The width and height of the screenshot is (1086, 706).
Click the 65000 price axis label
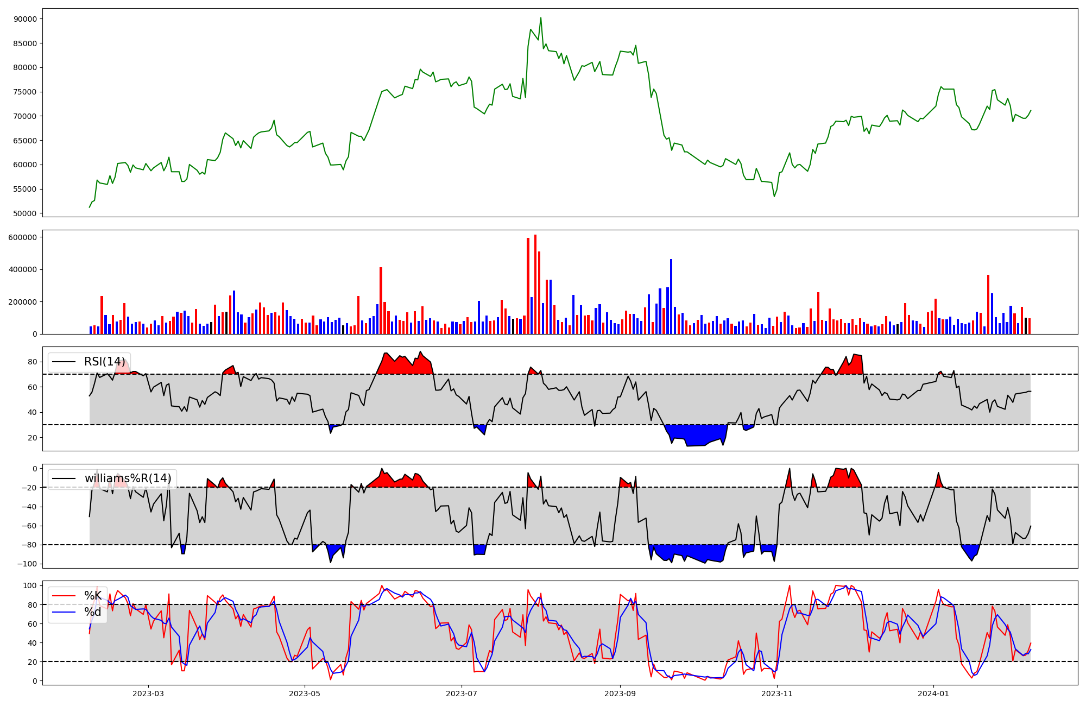(x=24, y=141)
